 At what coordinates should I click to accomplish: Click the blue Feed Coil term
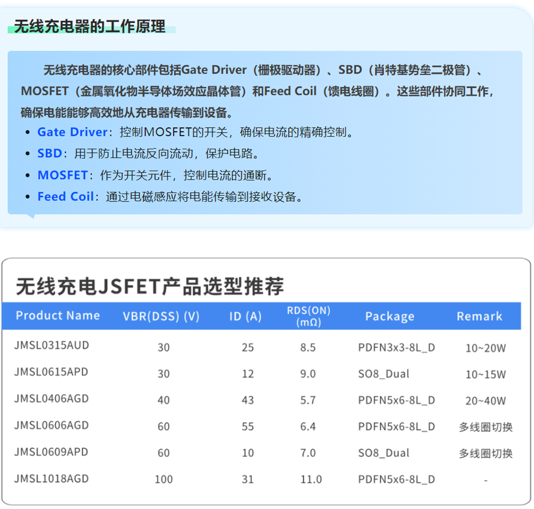coord(65,197)
